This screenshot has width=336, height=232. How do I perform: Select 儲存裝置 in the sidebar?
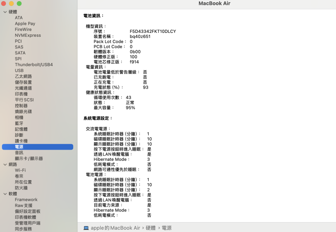pyautogui.click(x=23, y=82)
